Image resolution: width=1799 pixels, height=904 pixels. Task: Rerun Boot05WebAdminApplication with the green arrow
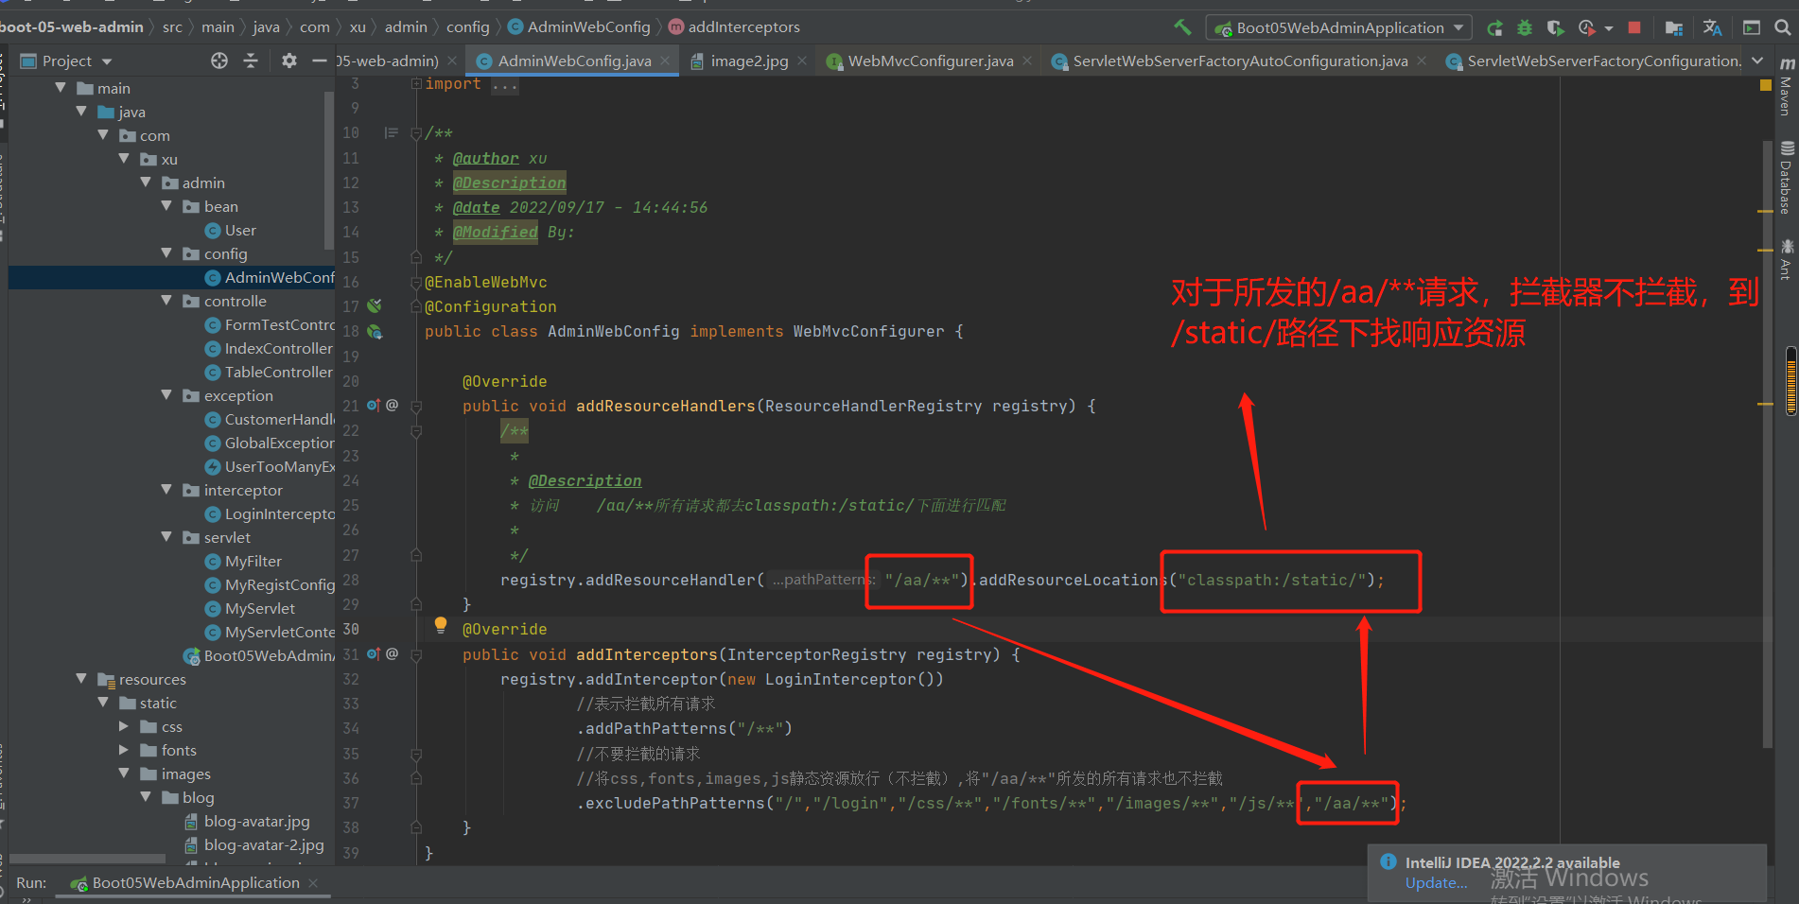pos(1494,27)
